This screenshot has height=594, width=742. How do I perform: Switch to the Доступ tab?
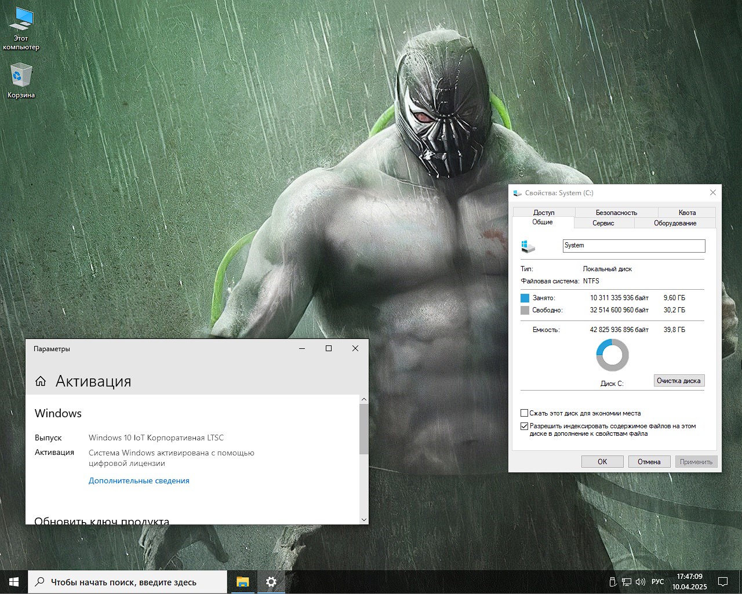[544, 213]
